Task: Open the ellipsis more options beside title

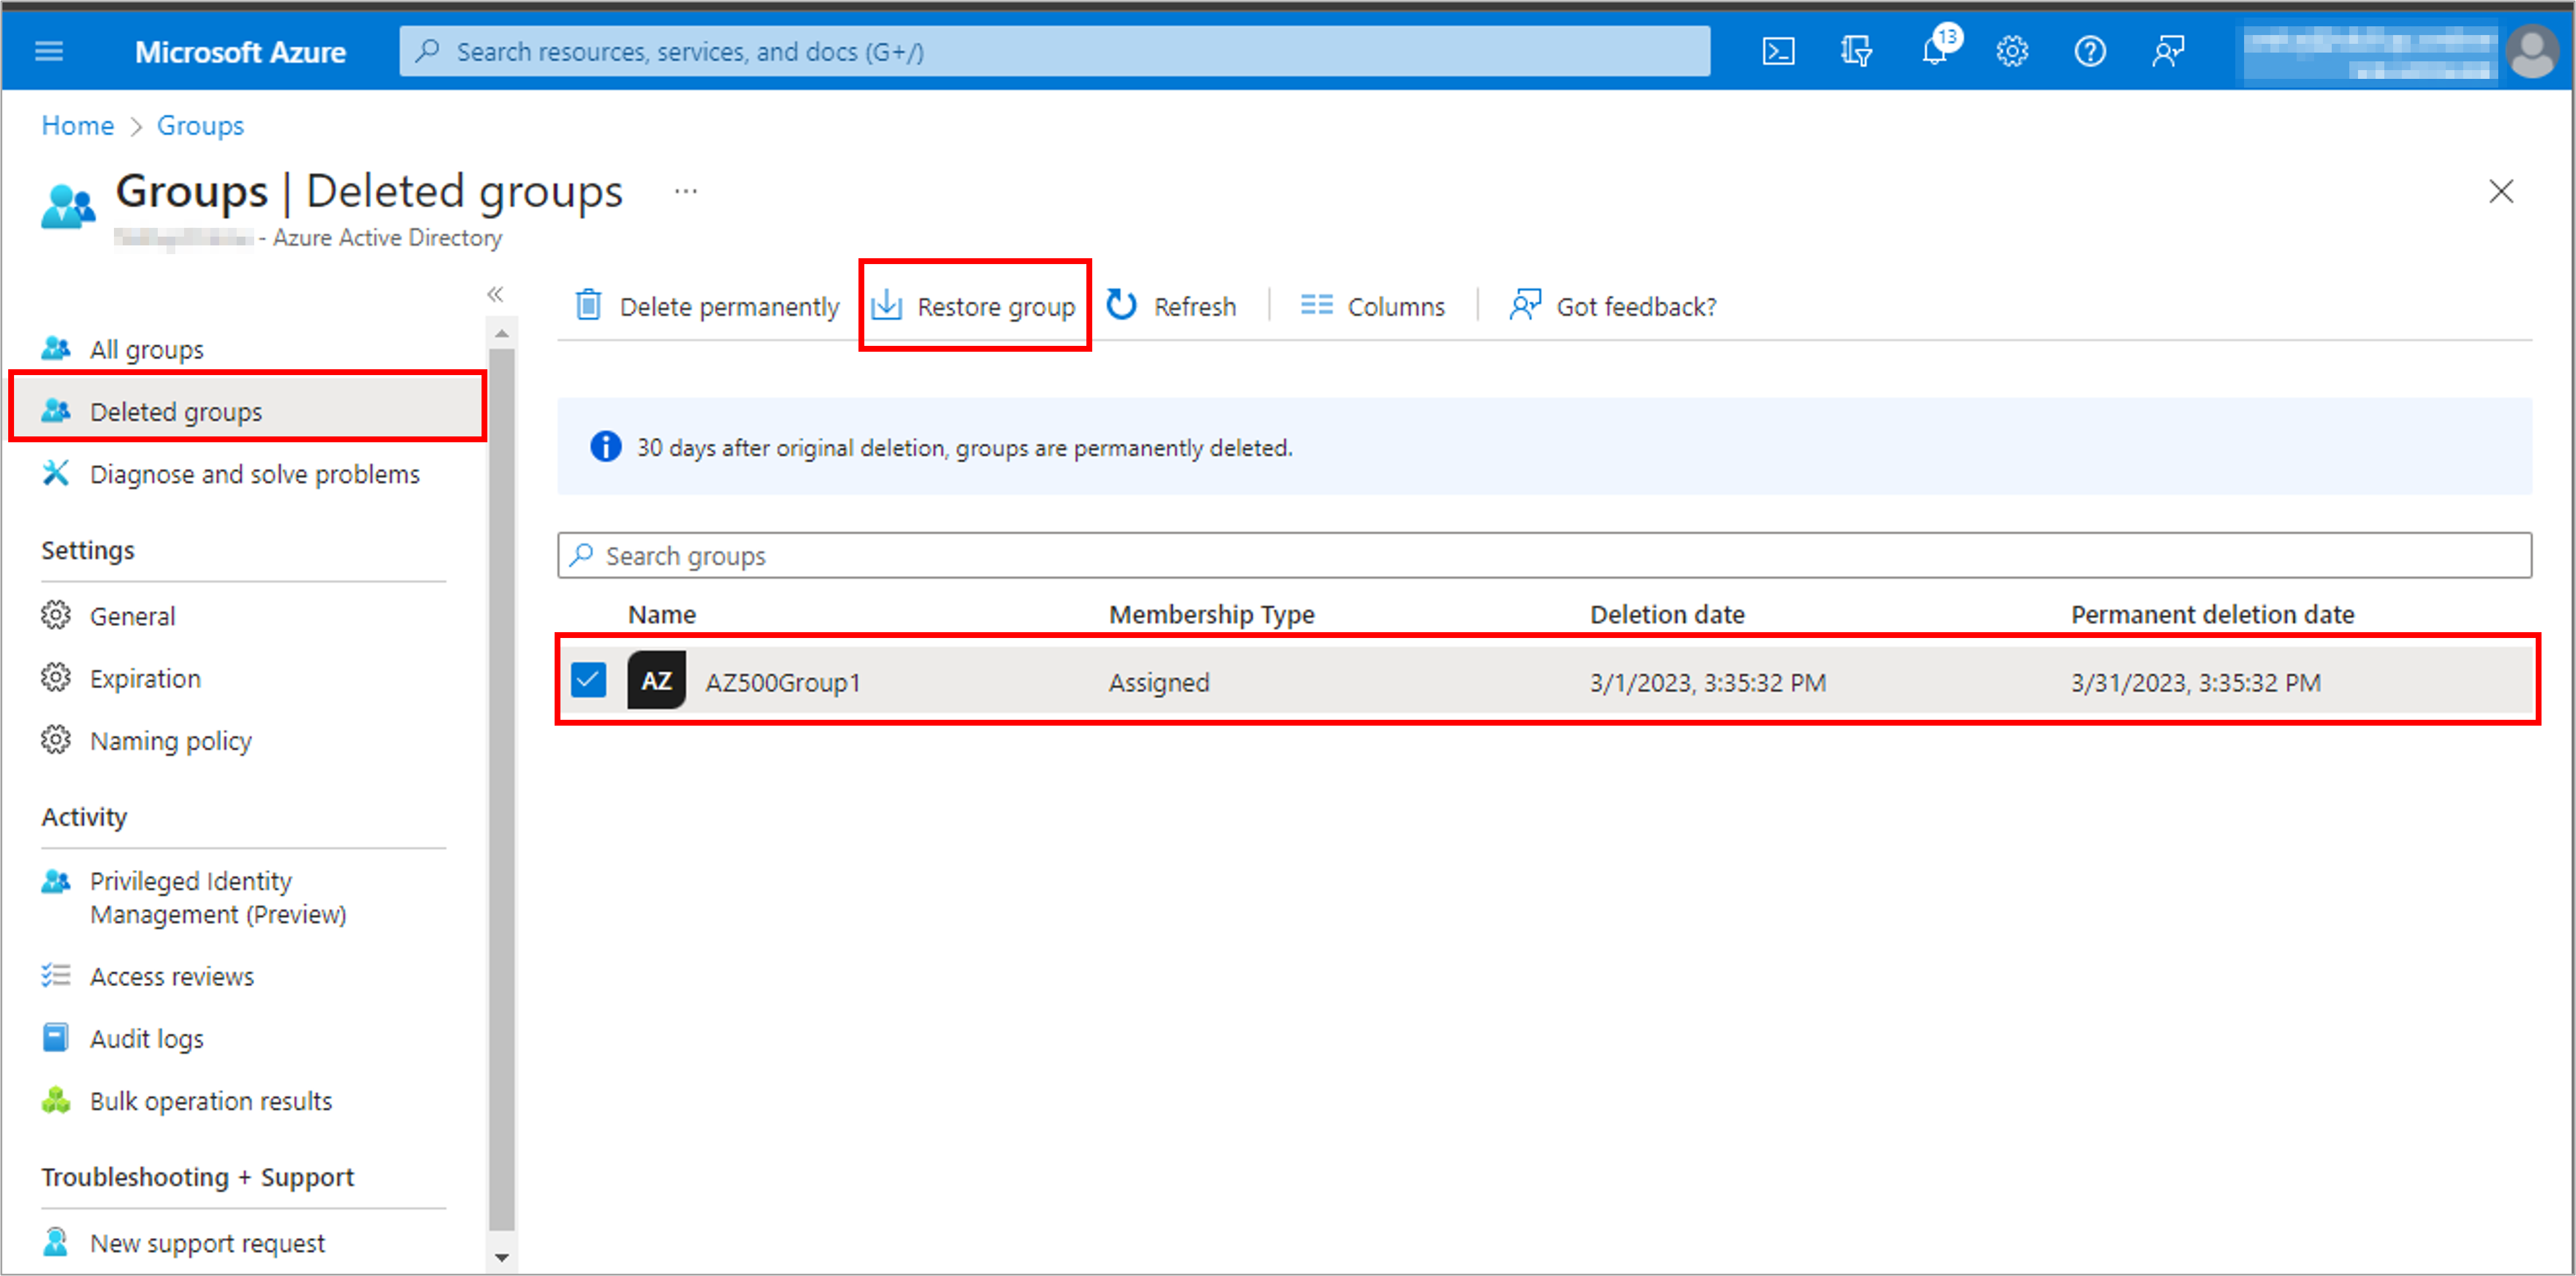Action: tap(685, 191)
